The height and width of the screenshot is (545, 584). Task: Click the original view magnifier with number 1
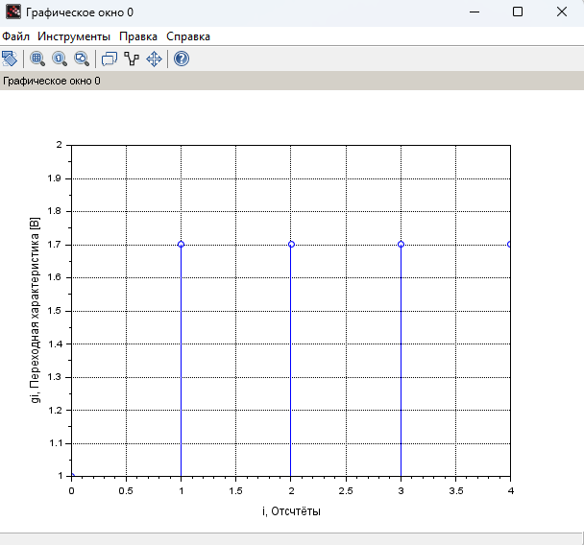(60, 59)
